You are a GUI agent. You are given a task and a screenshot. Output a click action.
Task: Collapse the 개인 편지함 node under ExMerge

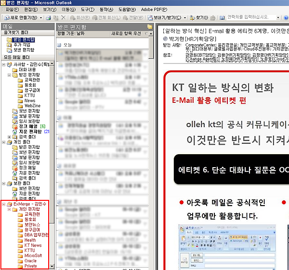pos(9,209)
